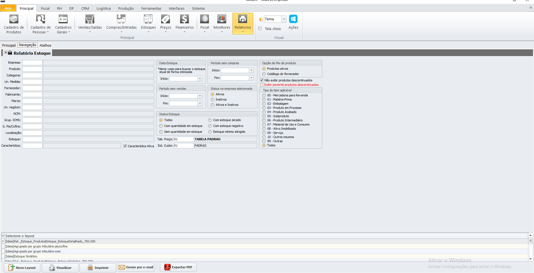The height and width of the screenshot is (273, 534).
Task: Check Exibir somente produtos descontinuados
Action: pyautogui.click(x=262, y=85)
